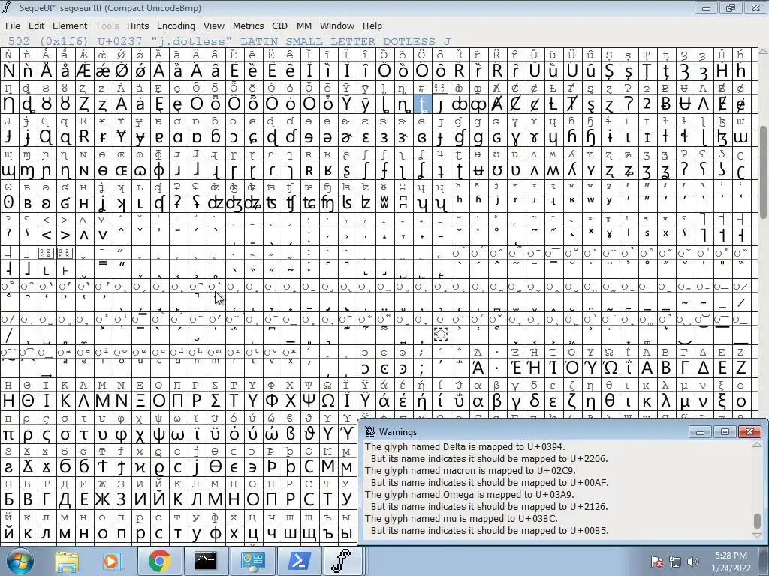The height and width of the screenshot is (576, 769).
Task: Open the Windows Start menu
Action: (x=20, y=561)
